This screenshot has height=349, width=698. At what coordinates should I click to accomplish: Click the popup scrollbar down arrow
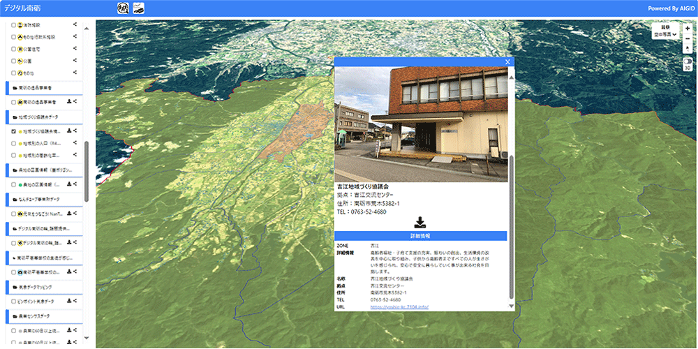tap(512, 306)
